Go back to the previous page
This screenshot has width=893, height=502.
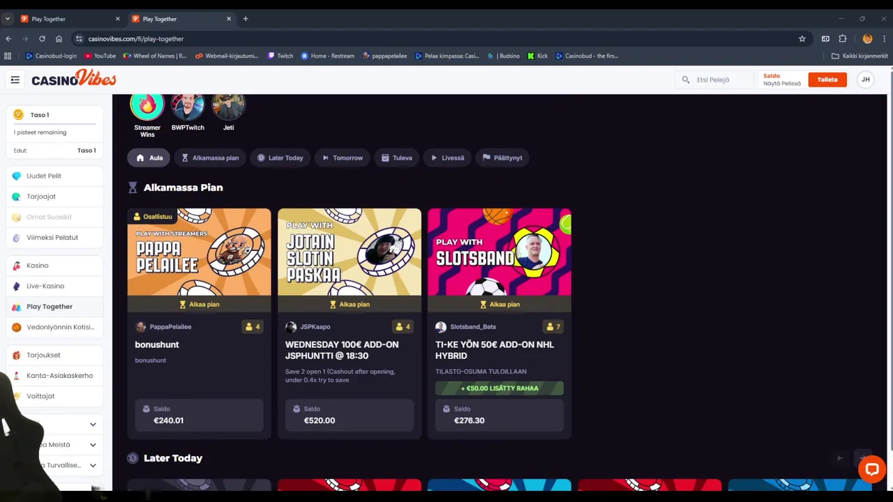coord(8,39)
